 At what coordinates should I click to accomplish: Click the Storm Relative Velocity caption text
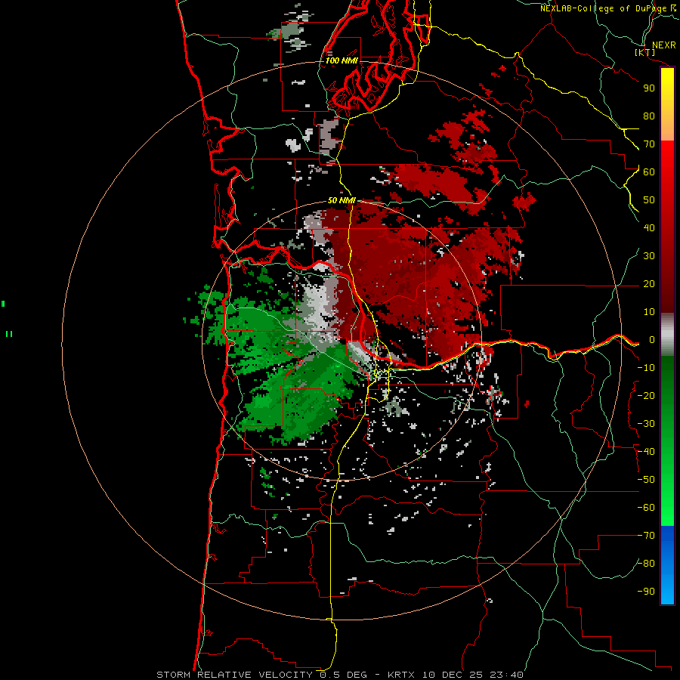click(339, 675)
